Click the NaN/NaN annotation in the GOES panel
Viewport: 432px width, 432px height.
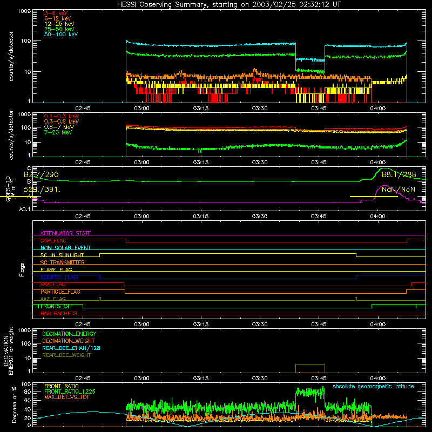coord(398,190)
